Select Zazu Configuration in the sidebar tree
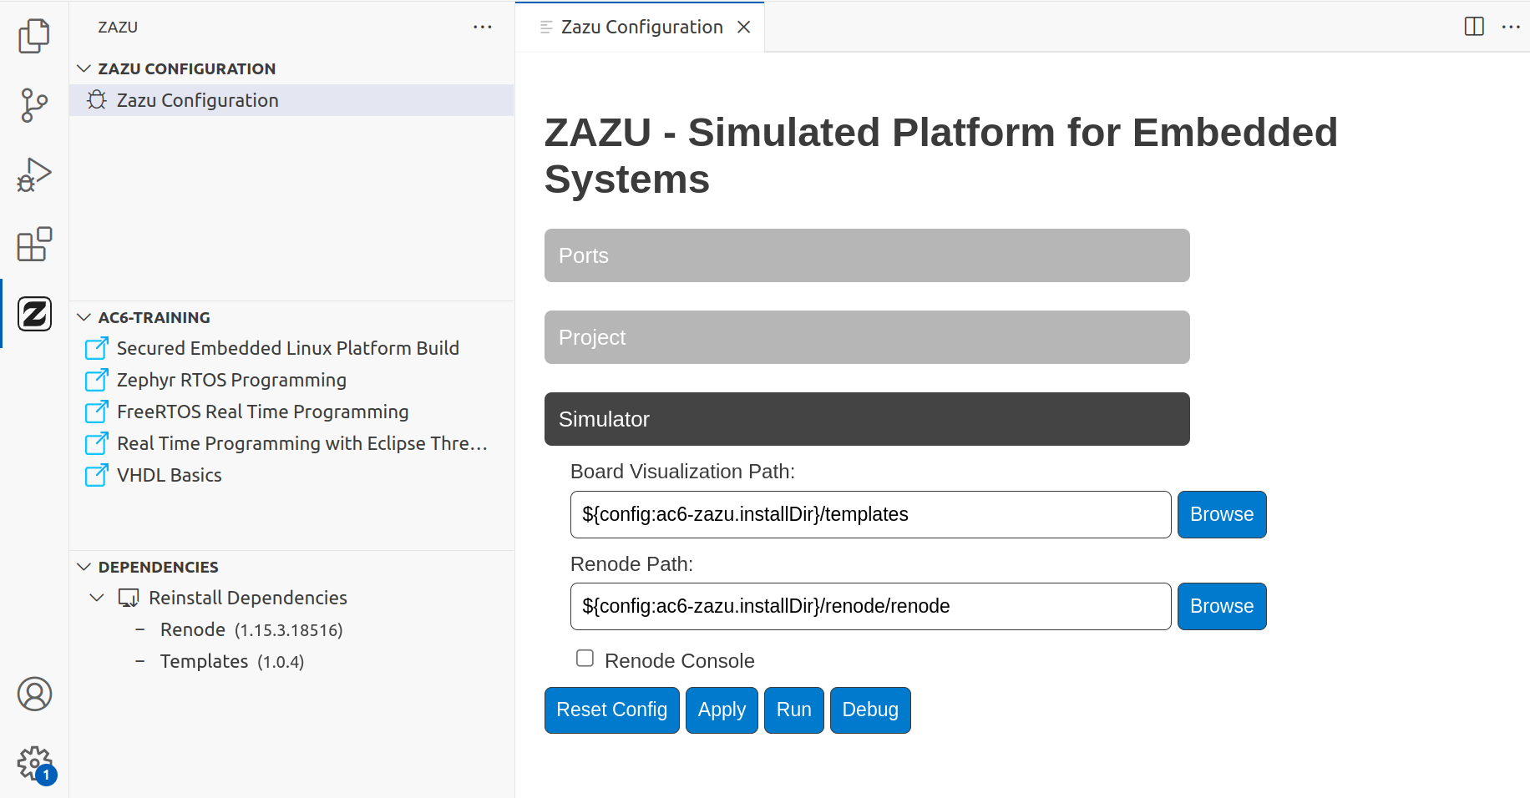 (291, 100)
